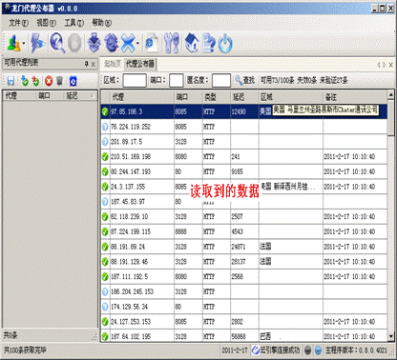Click the grey globe status bar icon
This screenshot has height=360, width=397.
[308, 350]
